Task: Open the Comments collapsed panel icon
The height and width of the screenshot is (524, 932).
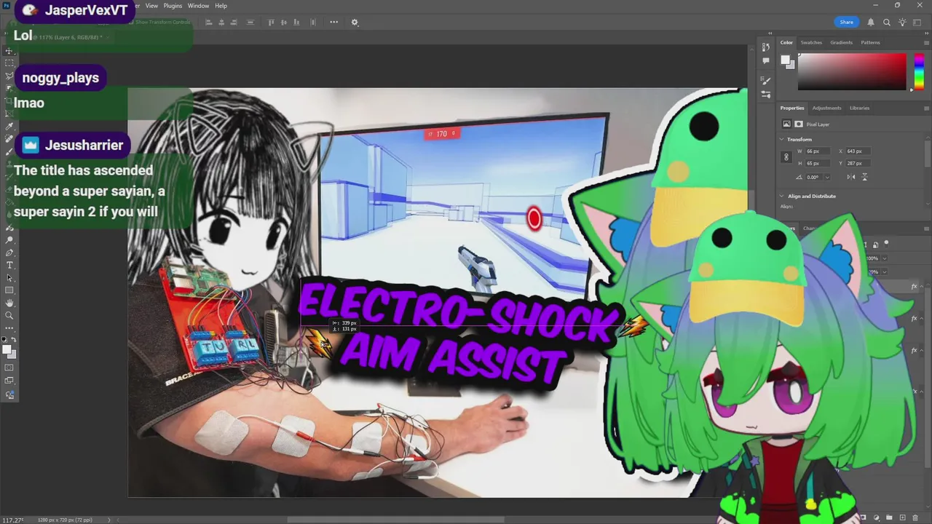Action: click(x=766, y=60)
